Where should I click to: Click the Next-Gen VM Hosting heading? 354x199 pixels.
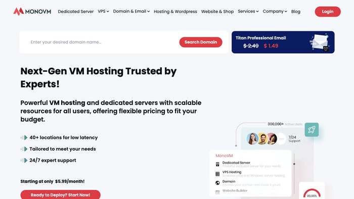coord(99,77)
